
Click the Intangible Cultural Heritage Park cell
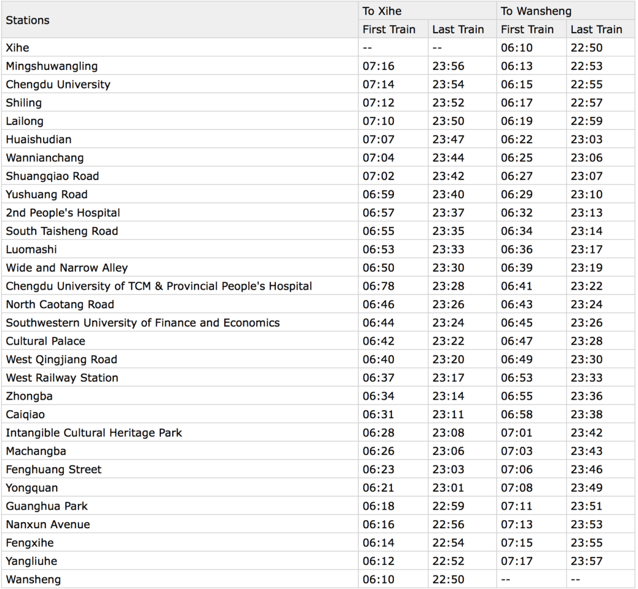click(94, 433)
